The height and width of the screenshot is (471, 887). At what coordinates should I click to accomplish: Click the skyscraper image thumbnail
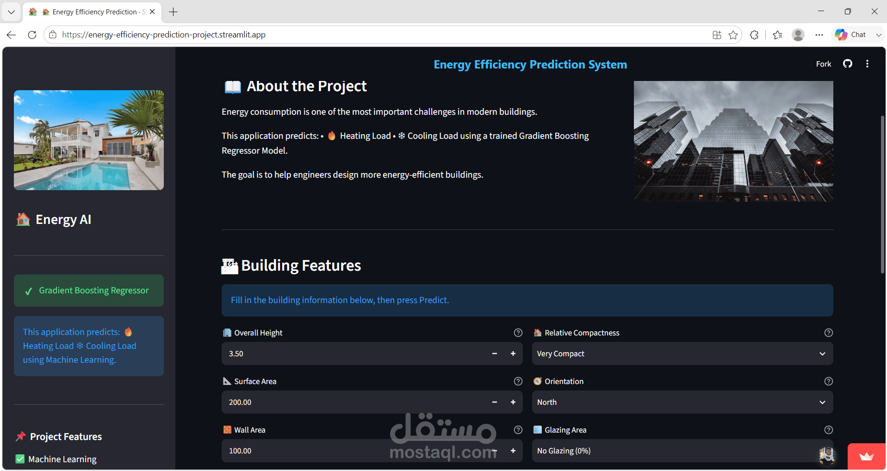733,141
